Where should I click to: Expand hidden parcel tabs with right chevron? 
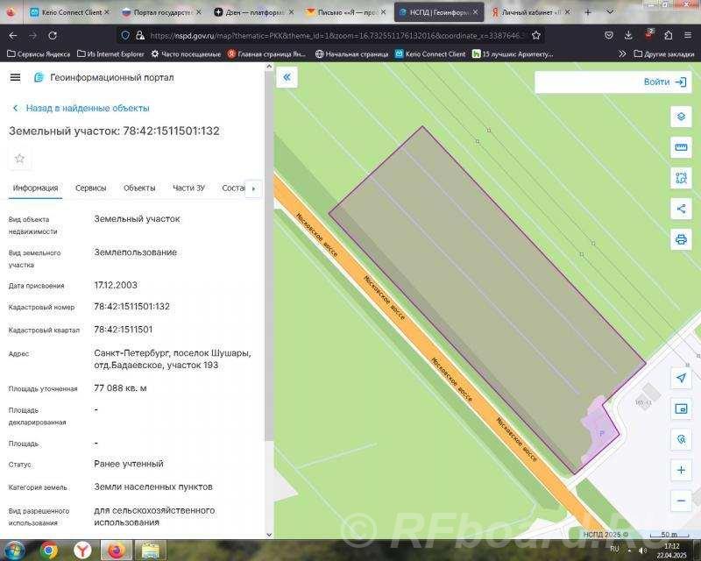click(x=254, y=188)
